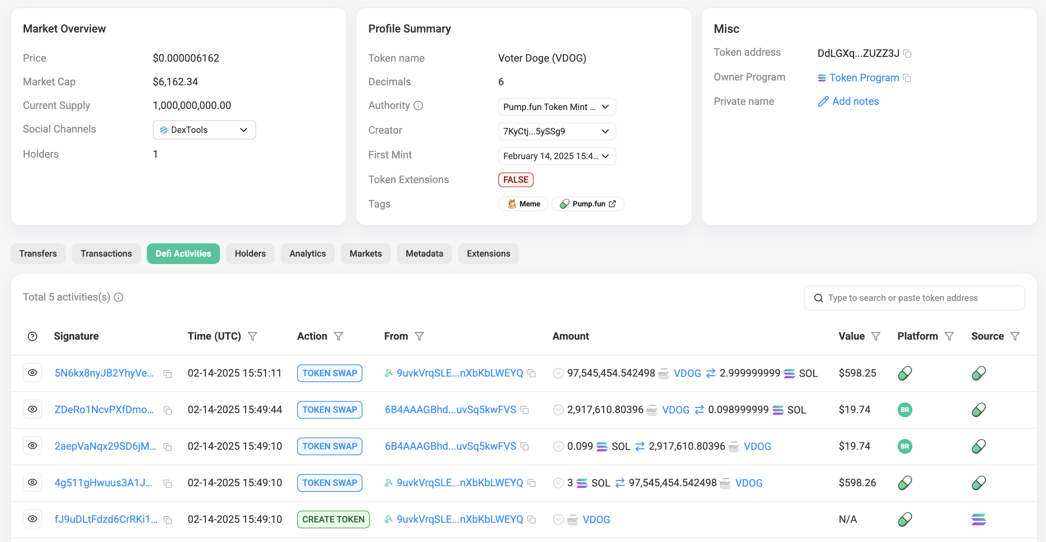This screenshot has width=1046, height=542.
Task: Open the Authority info icon
Action: (x=418, y=106)
